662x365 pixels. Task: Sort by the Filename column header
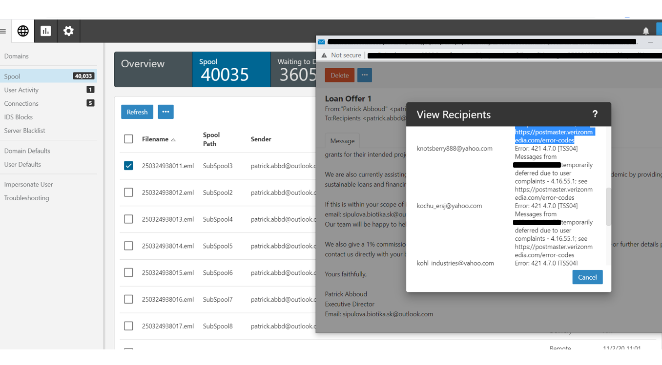pos(155,139)
